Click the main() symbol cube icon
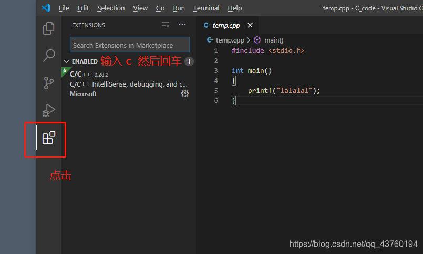The height and width of the screenshot is (254, 423). pyautogui.click(x=257, y=40)
